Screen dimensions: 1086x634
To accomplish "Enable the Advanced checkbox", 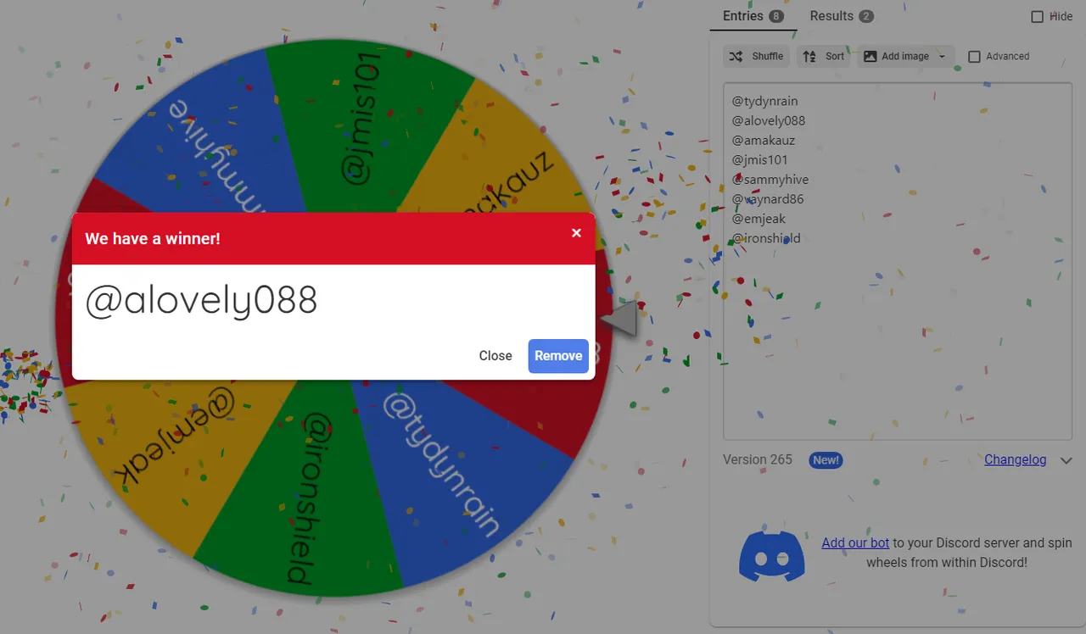I will (x=974, y=57).
